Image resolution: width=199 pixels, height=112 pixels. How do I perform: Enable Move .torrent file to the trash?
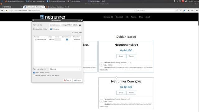[x=34, y=76]
